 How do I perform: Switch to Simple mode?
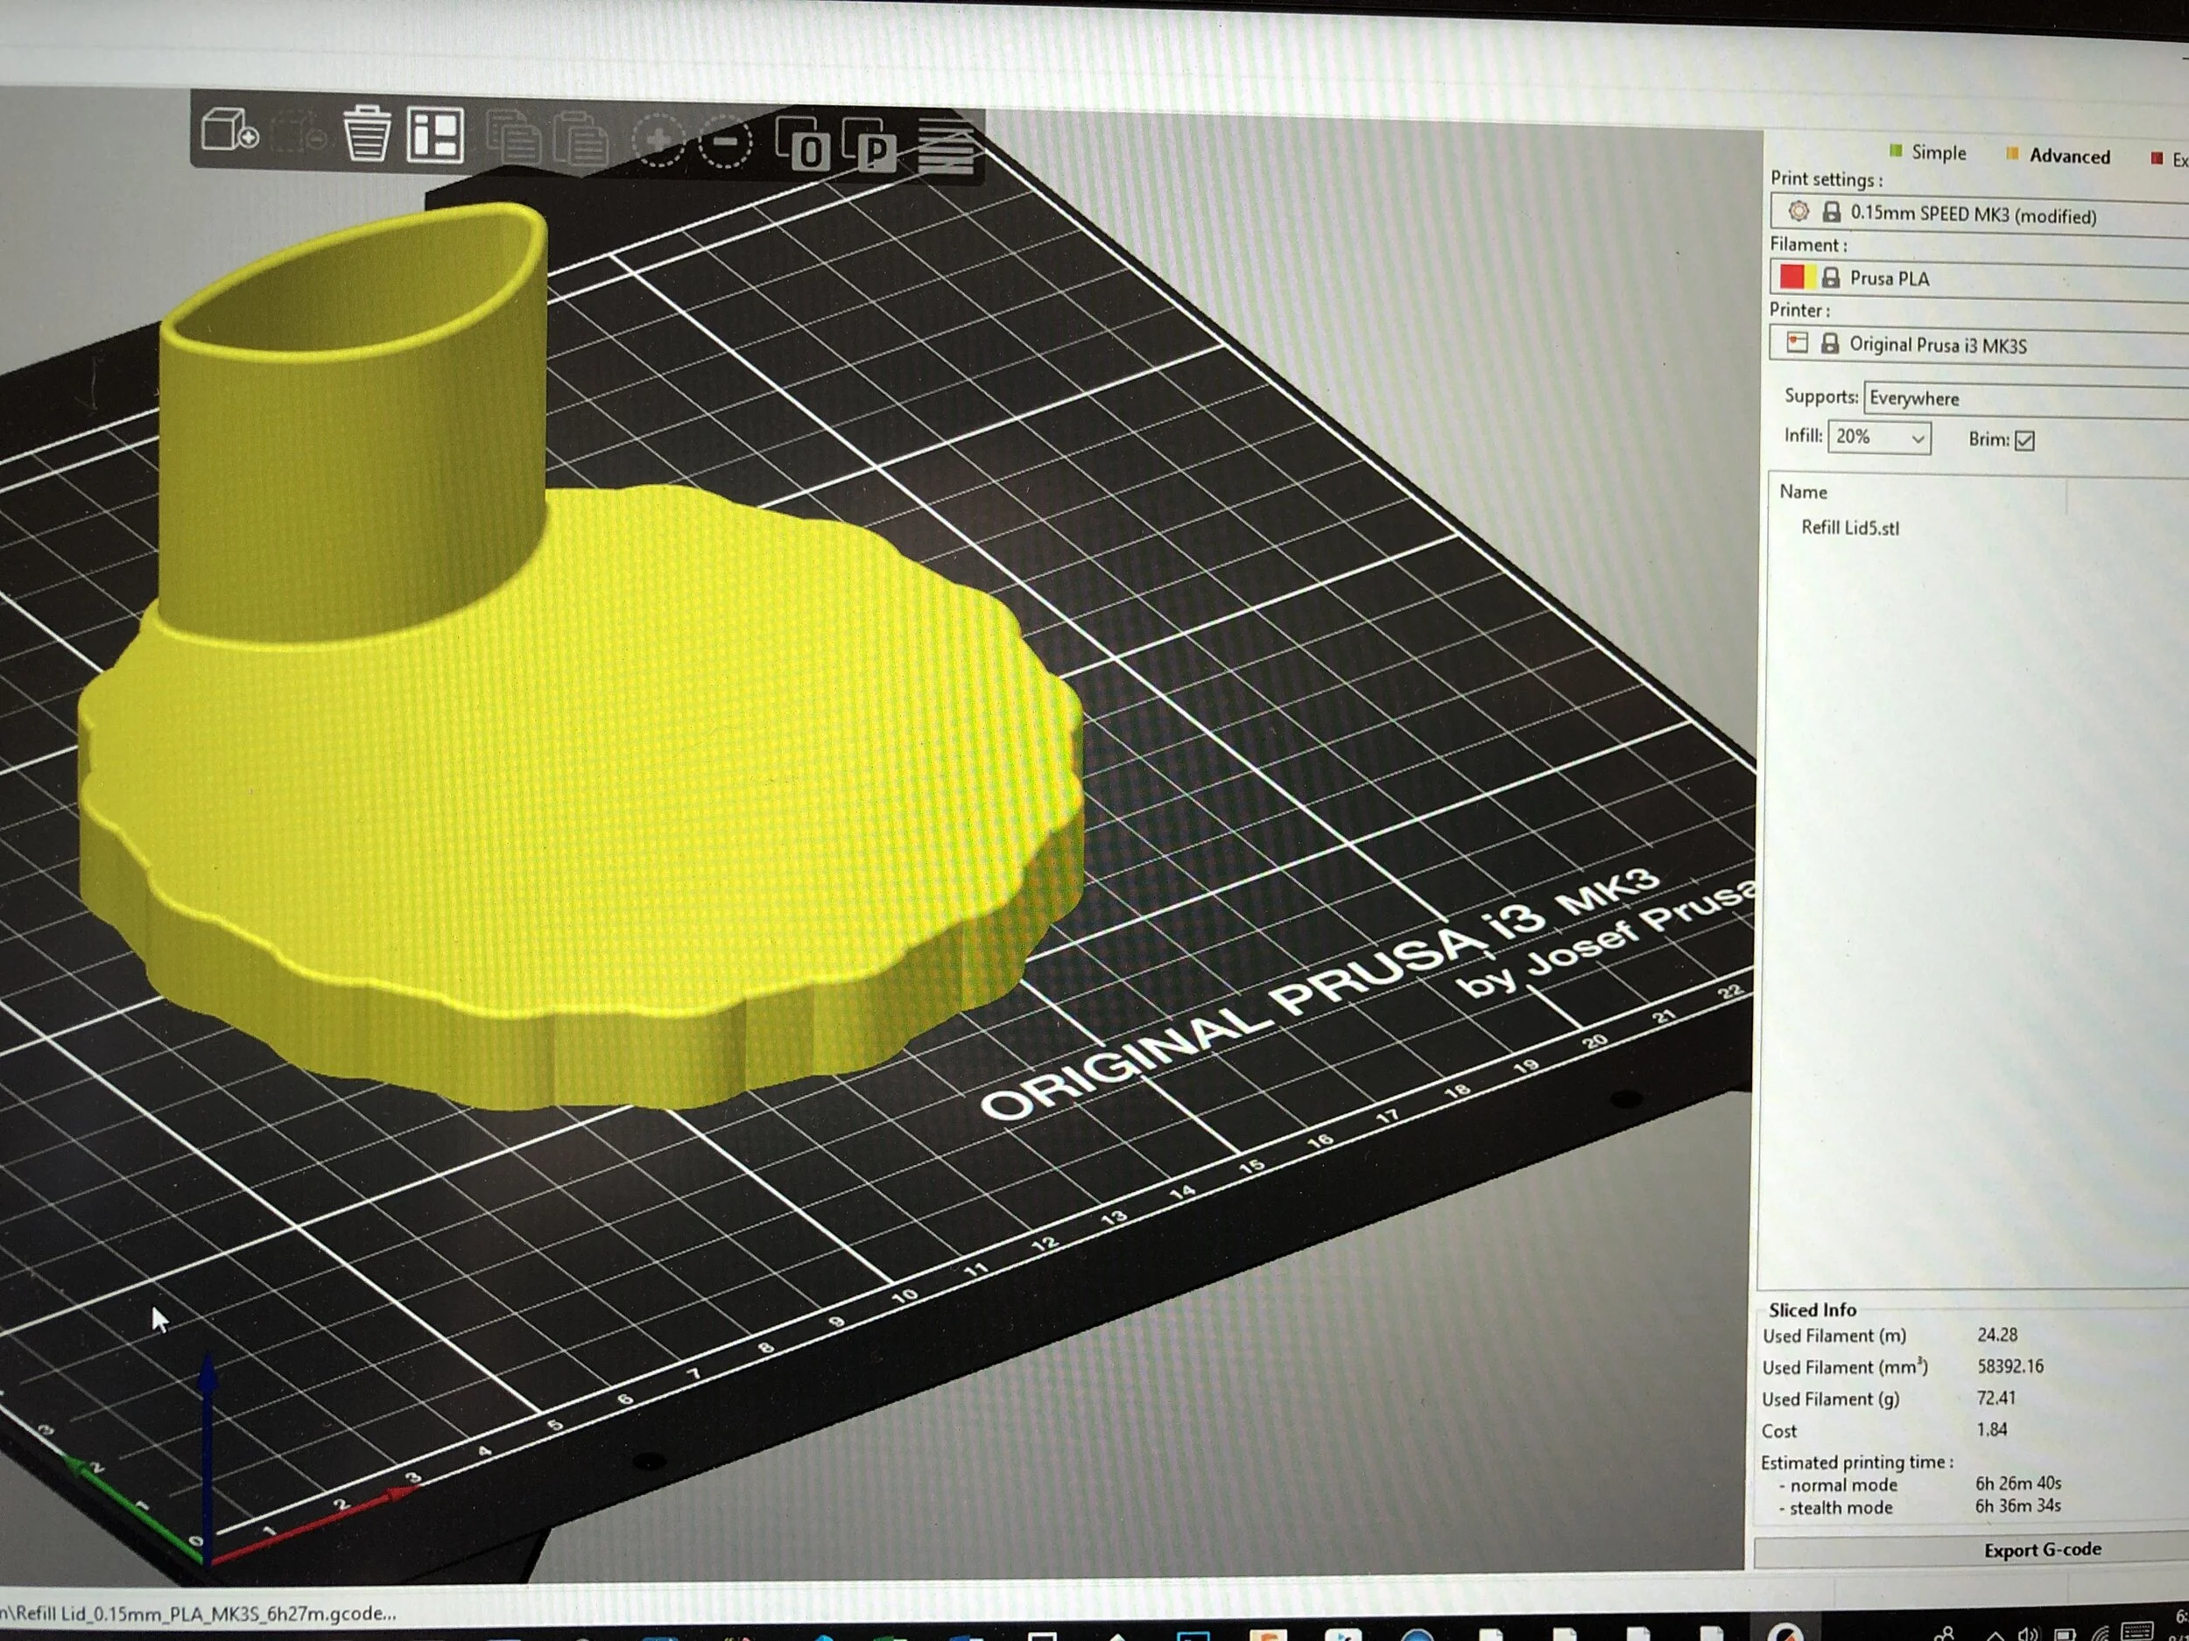[x=1937, y=152]
